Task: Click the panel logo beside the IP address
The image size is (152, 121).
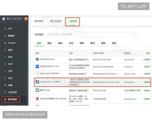Action: pyautogui.click(x=4, y=19)
